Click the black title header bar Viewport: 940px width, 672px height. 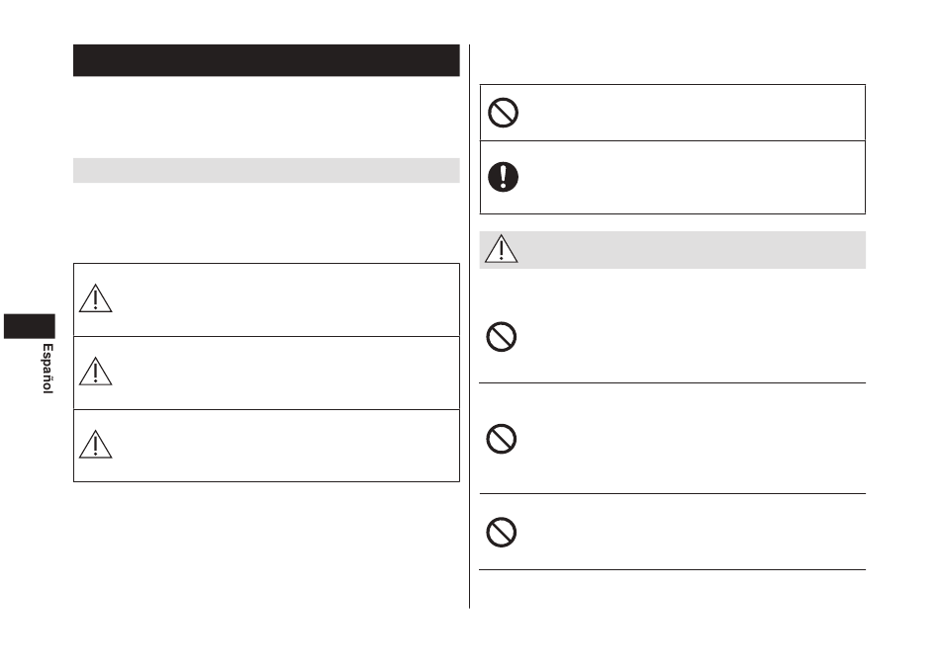click(266, 60)
